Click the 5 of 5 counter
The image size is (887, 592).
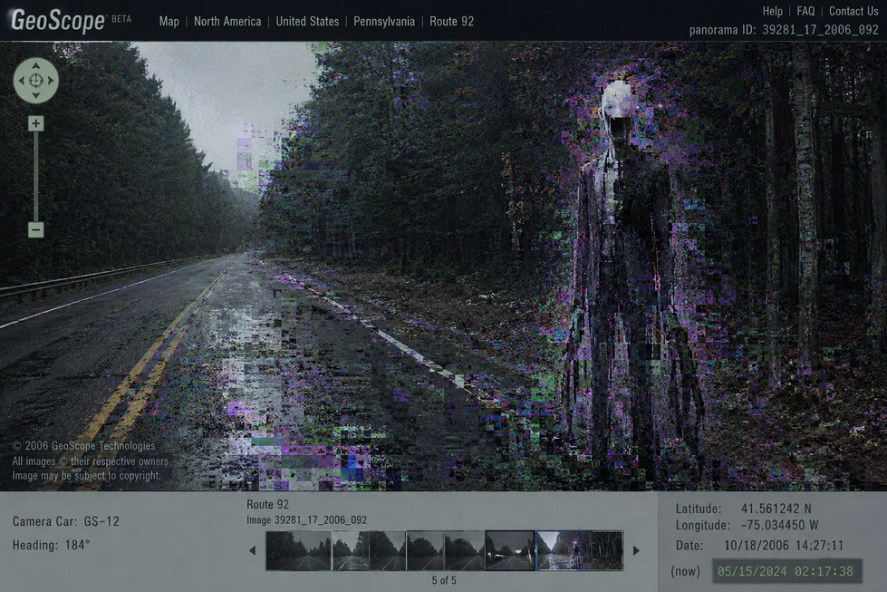[444, 580]
